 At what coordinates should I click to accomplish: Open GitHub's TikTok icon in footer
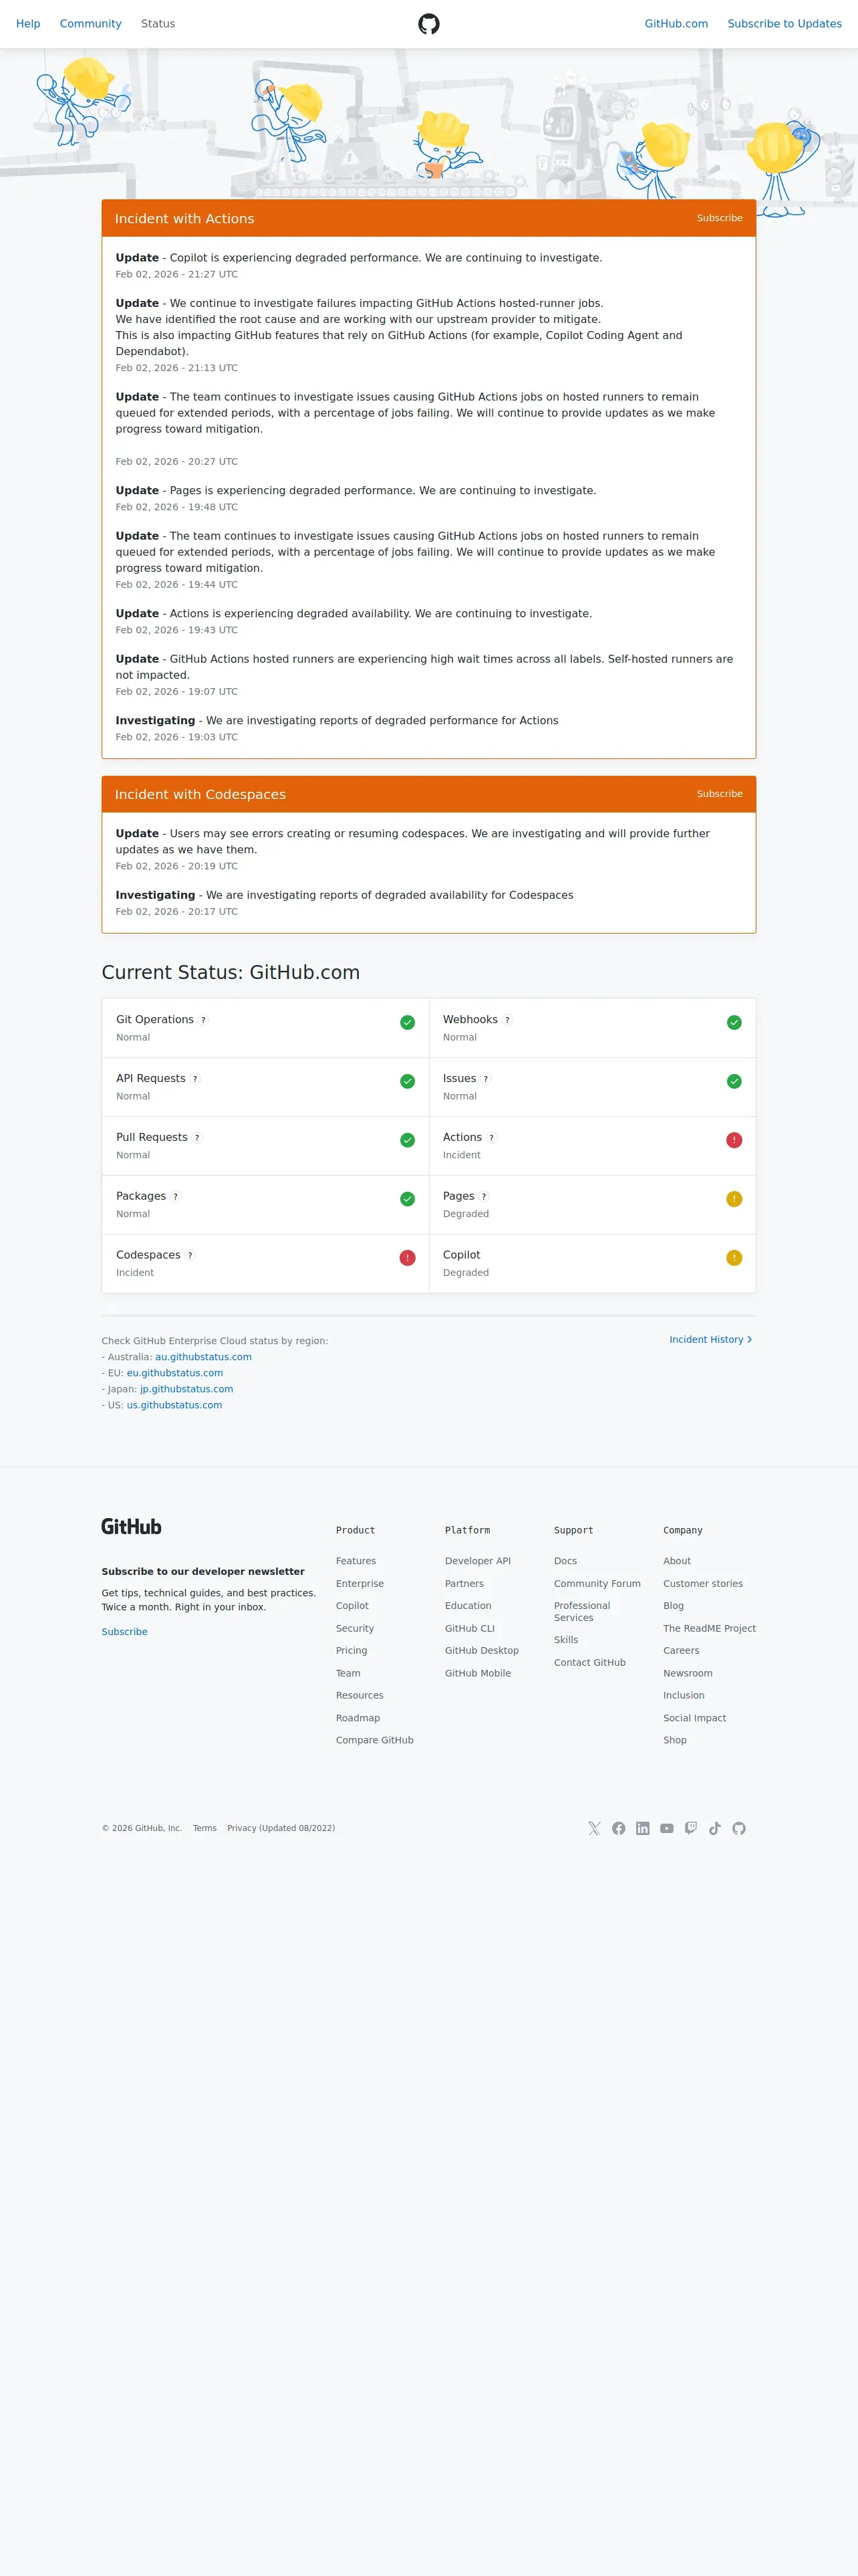pyautogui.click(x=715, y=1828)
